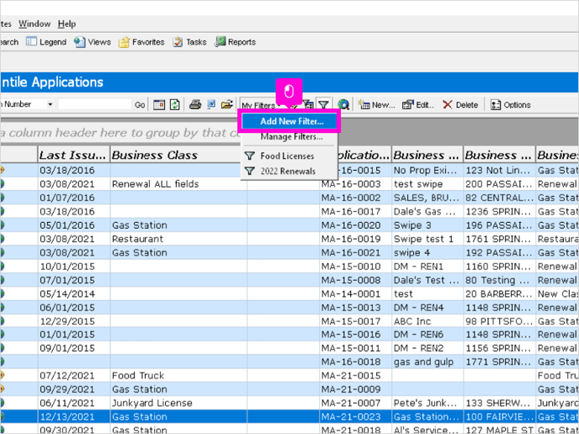Toggle the funnel filter icon in toolbar
This screenshot has width=579, height=434.
coord(323,105)
